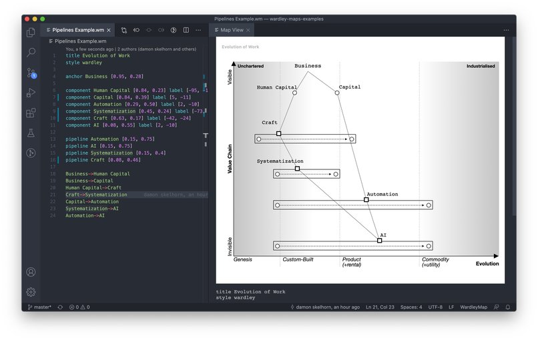
Task: Click the synchronize changes icon in status bar
Action: [60, 307]
